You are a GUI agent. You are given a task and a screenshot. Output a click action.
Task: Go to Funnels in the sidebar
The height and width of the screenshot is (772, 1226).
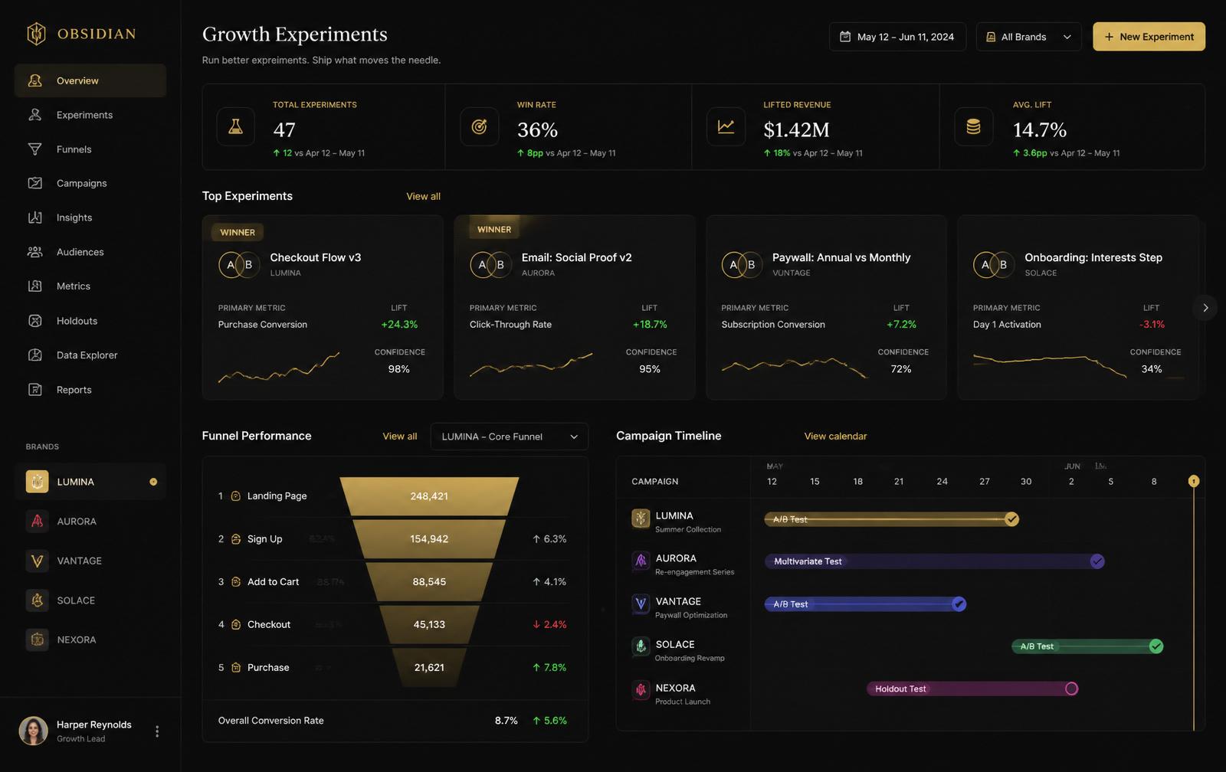pos(90,149)
